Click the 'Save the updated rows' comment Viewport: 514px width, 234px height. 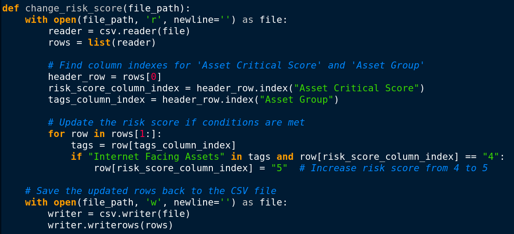pos(151,191)
